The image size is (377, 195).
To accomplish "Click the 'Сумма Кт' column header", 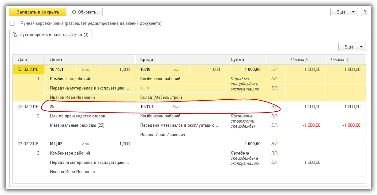I will (346, 60).
